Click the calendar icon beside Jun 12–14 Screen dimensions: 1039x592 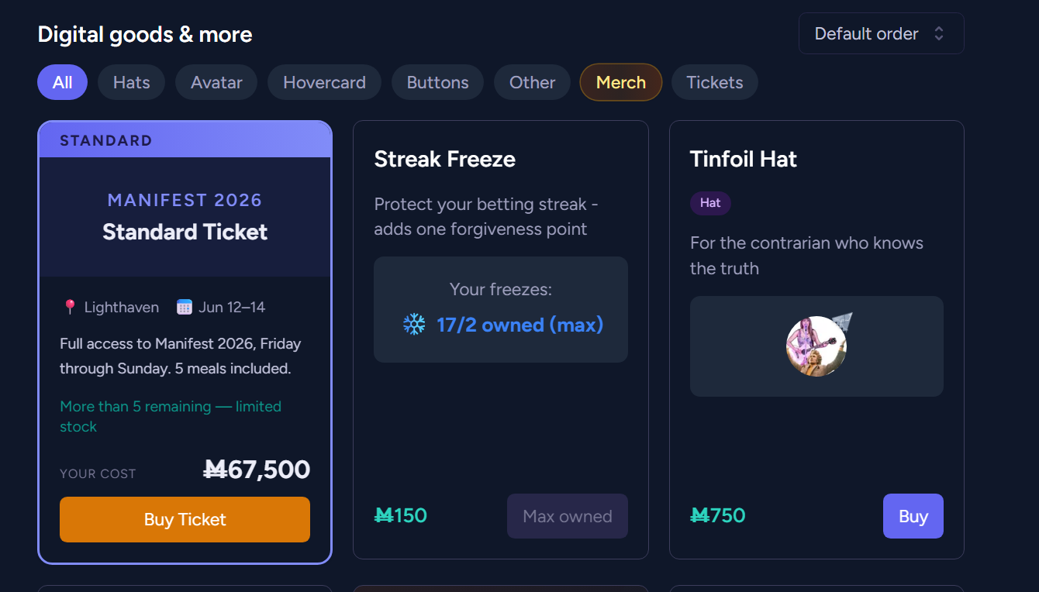click(x=184, y=308)
